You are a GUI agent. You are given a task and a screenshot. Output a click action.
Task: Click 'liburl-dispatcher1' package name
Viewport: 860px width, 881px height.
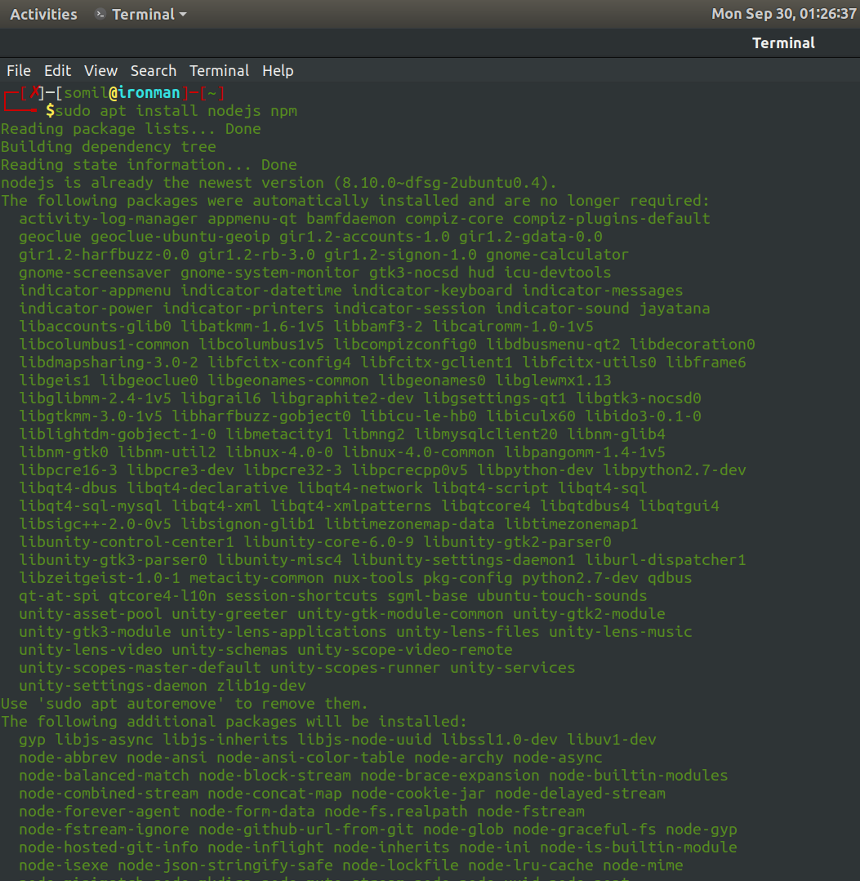[x=666, y=560]
